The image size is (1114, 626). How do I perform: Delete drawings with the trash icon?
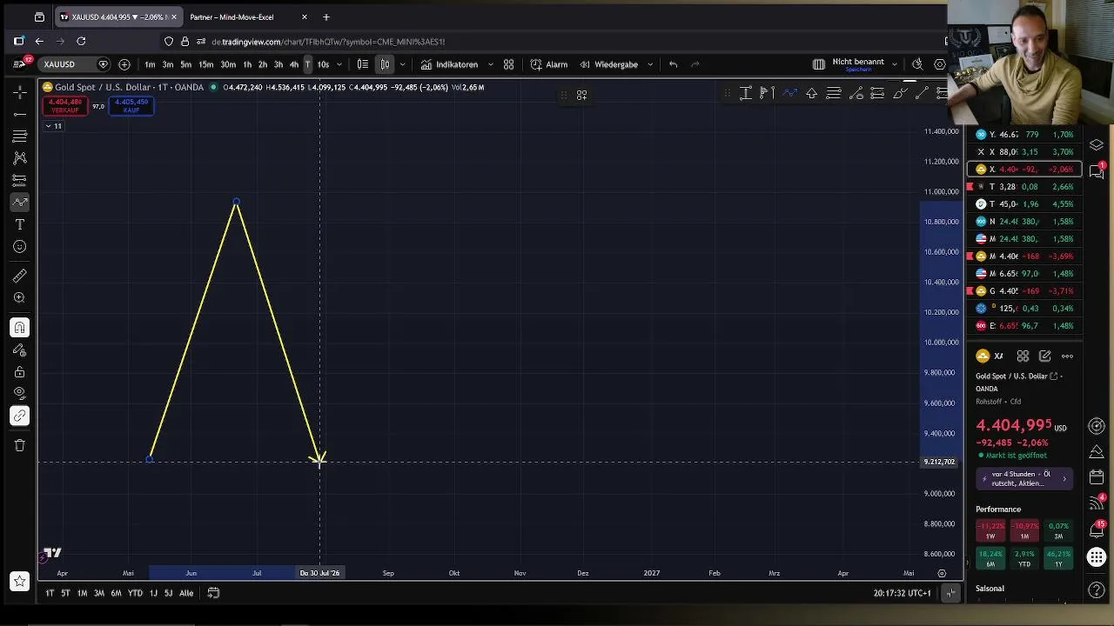point(19,445)
